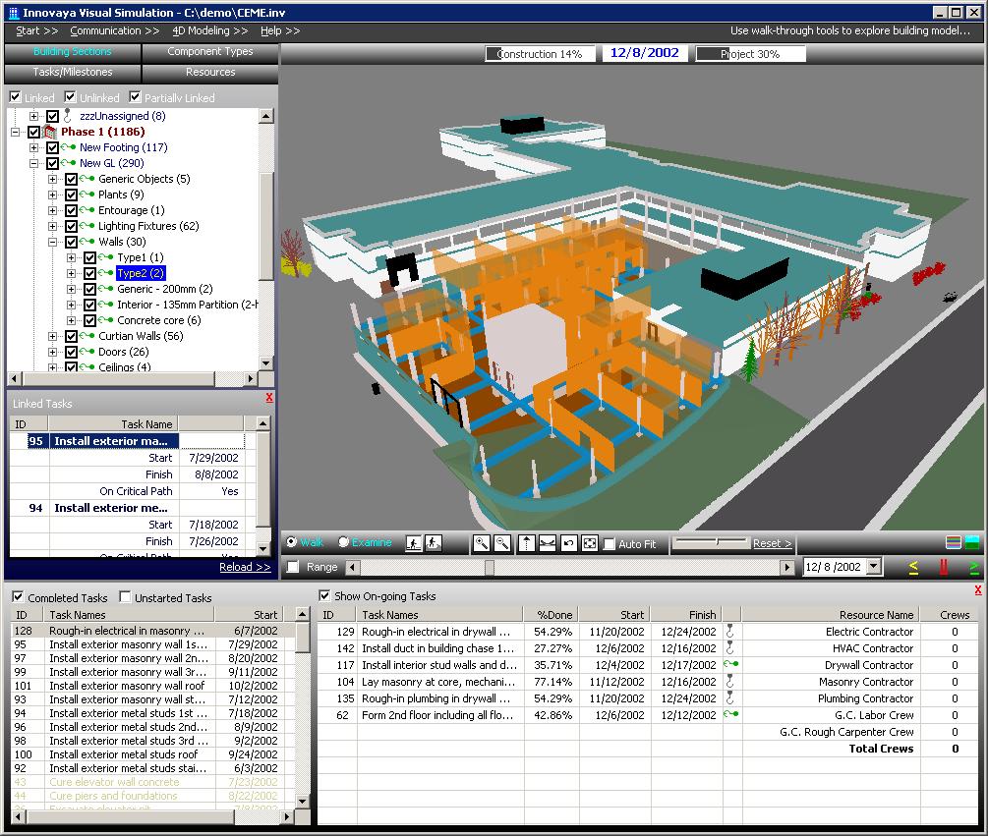Click the green link icon beside Plants
The image size is (988, 836).
87,195
